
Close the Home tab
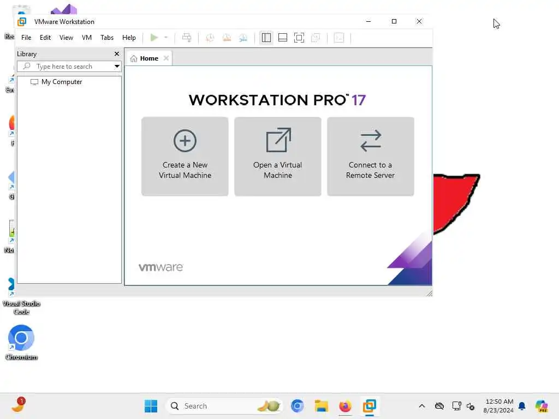point(166,58)
